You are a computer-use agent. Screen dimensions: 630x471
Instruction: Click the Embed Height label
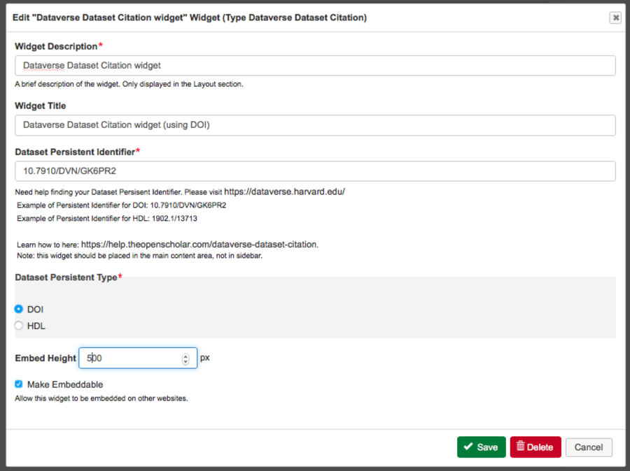(x=45, y=358)
